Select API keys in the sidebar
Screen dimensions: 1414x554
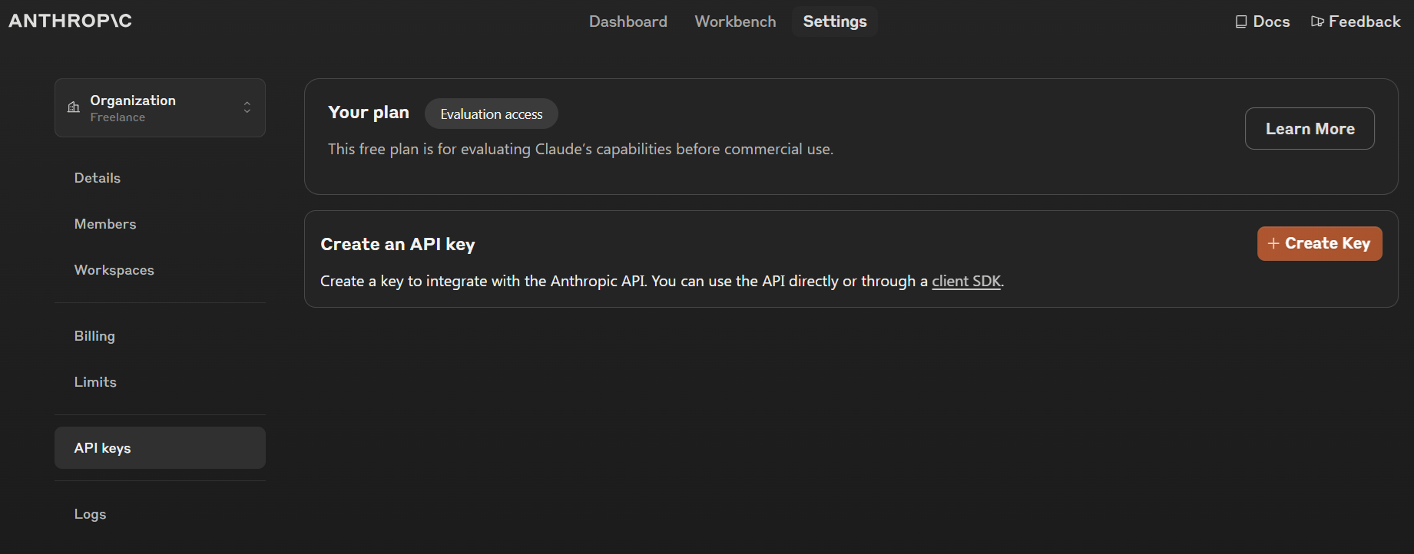click(x=103, y=448)
